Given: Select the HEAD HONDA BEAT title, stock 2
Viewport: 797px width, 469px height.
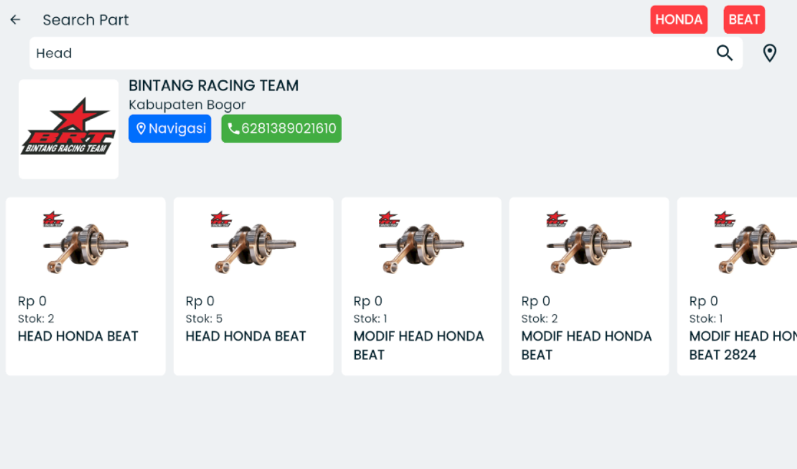Looking at the screenshot, I should pyautogui.click(x=78, y=336).
